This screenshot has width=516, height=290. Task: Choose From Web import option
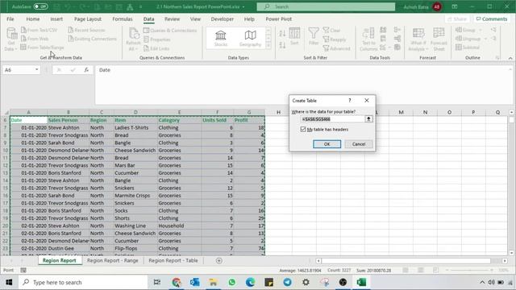[35, 39]
